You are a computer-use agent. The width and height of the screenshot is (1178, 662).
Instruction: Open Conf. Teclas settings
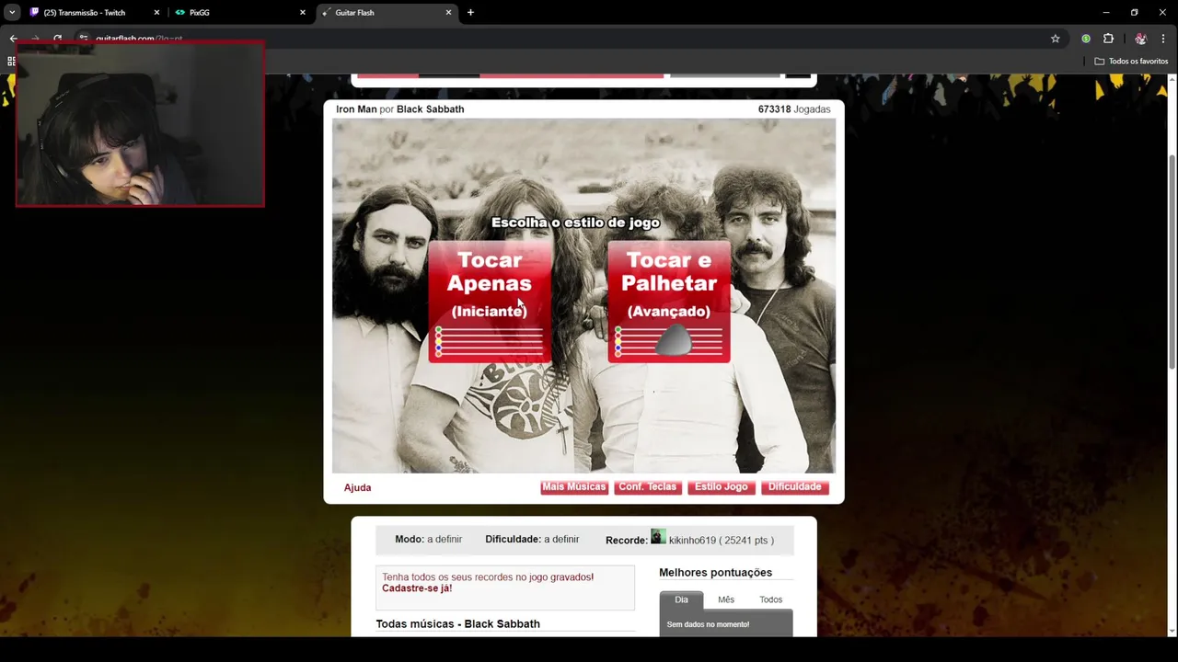point(648,487)
